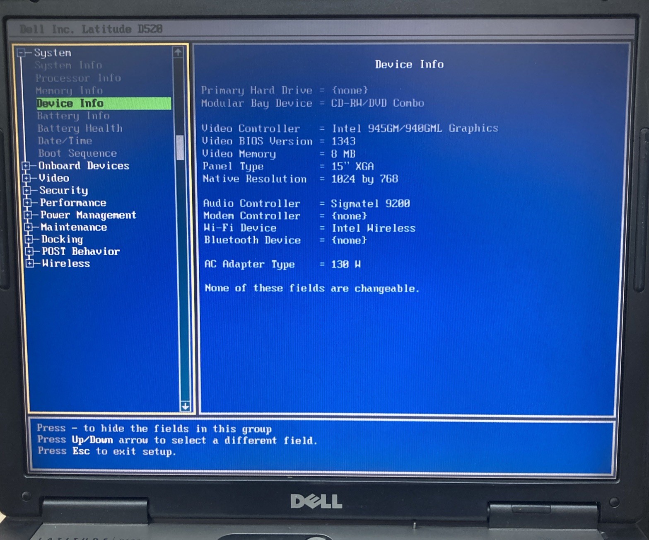Expand the Security group
The image size is (649, 540).
coord(28,191)
